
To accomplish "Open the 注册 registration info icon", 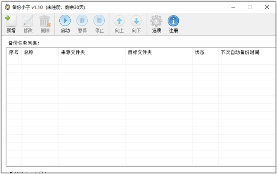I will coord(173,21).
